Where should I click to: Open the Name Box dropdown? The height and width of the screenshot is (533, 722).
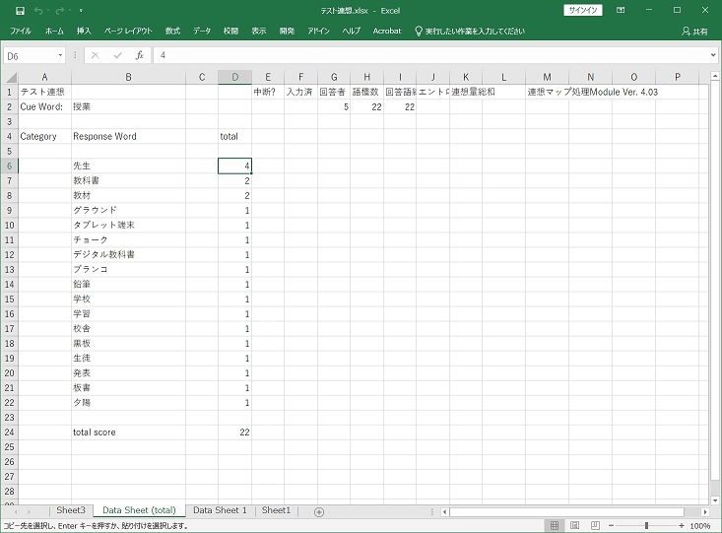[61, 55]
